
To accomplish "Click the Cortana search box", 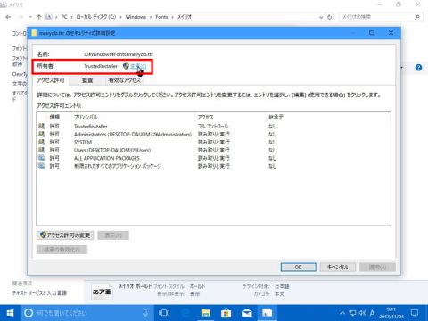I will click(x=86, y=313).
